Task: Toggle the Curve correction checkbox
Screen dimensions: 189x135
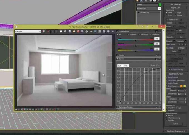Action: 117,59
